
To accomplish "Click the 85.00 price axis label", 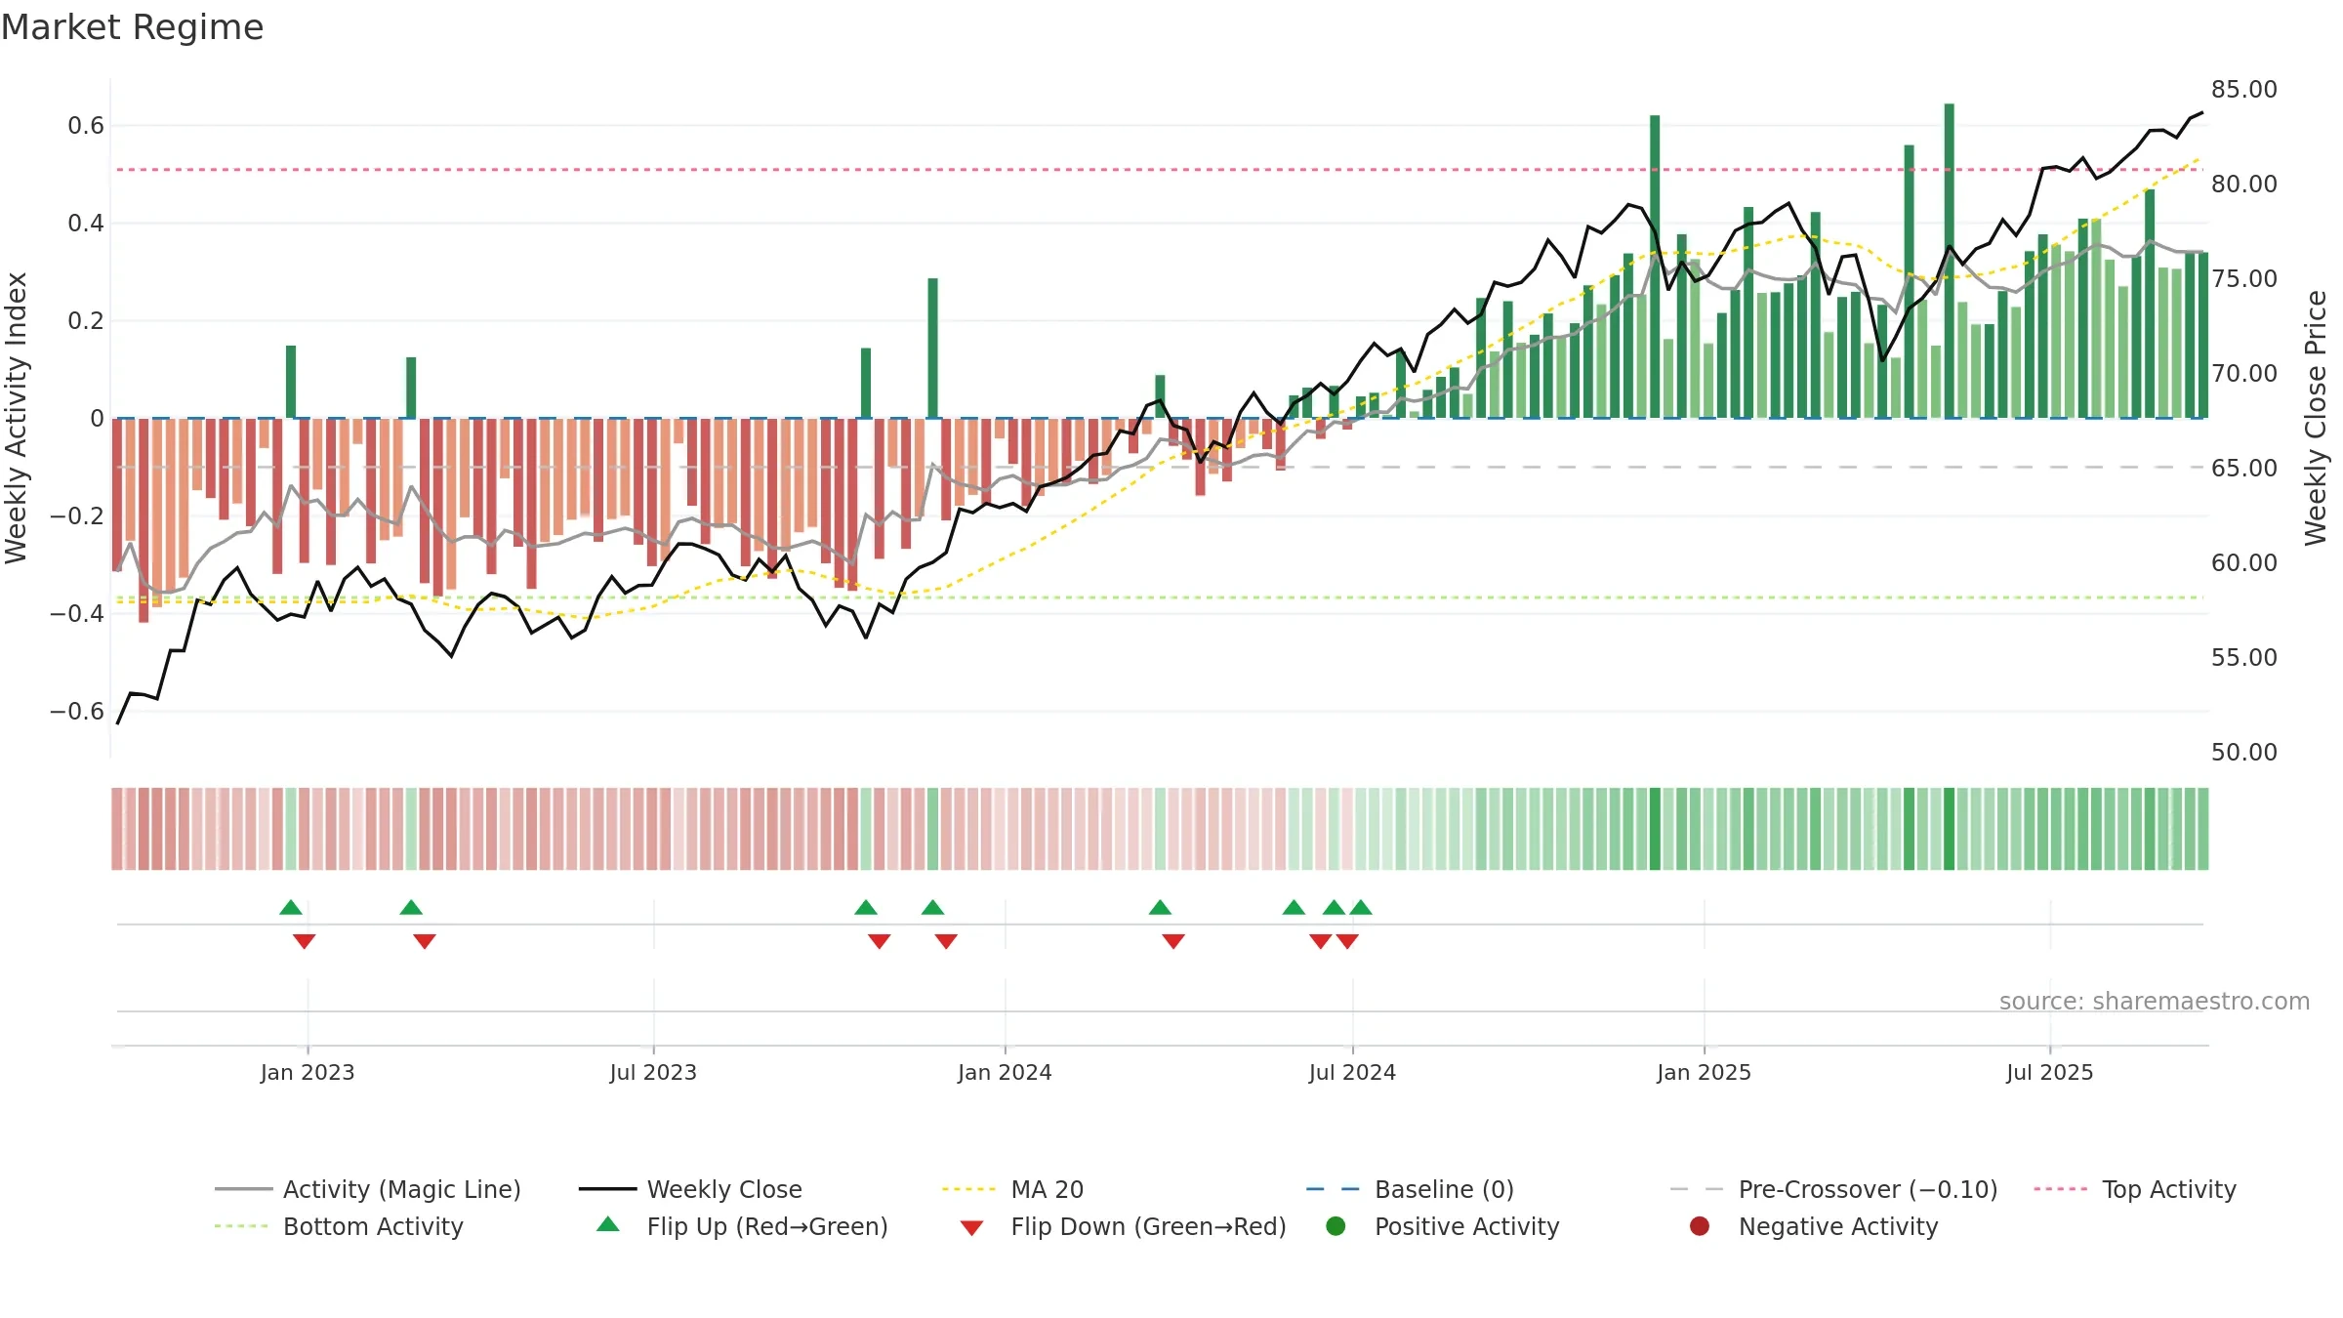I will (2244, 89).
